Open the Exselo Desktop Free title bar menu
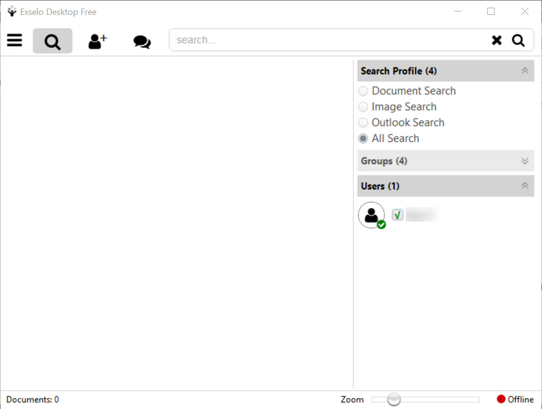The width and height of the screenshot is (542, 409). point(12,11)
